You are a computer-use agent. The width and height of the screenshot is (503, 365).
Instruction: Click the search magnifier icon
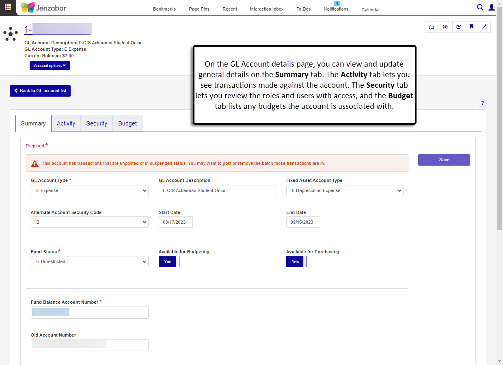[x=480, y=7]
